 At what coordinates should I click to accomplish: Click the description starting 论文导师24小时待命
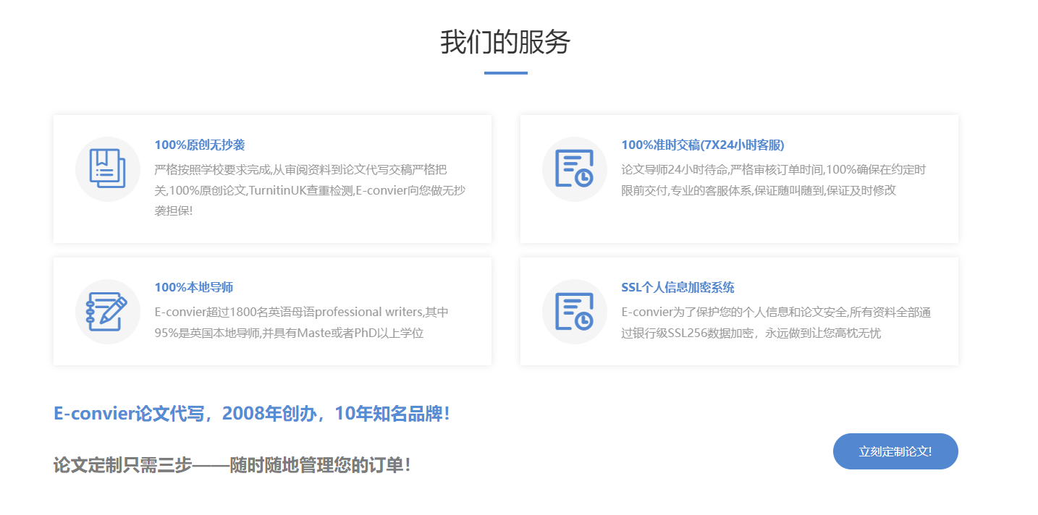click(x=773, y=180)
